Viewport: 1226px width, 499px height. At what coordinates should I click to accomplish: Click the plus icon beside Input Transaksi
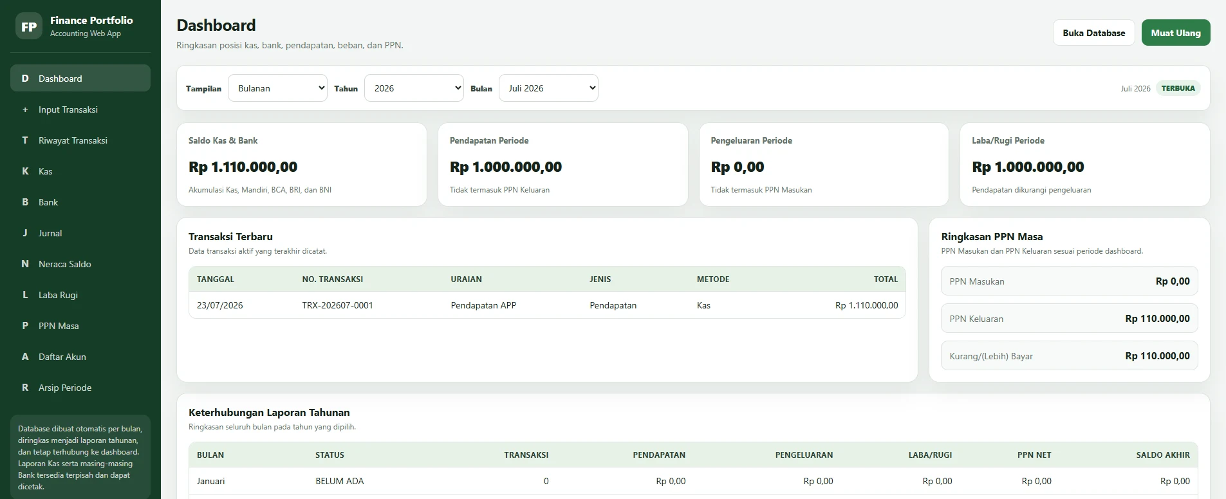pos(25,109)
